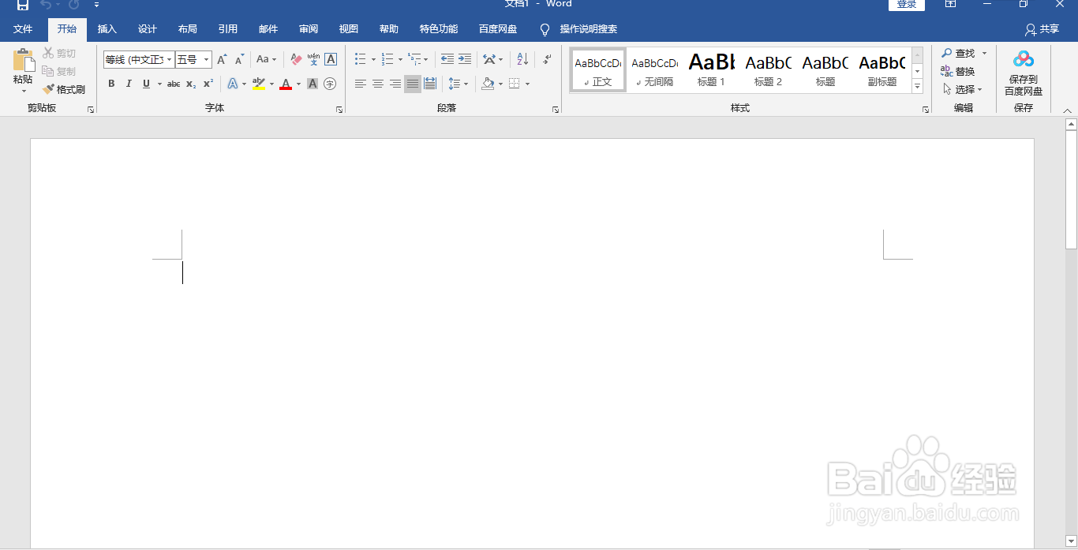The image size is (1078, 550).
Task: Decrease paragraph indent
Action: point(447,59)
